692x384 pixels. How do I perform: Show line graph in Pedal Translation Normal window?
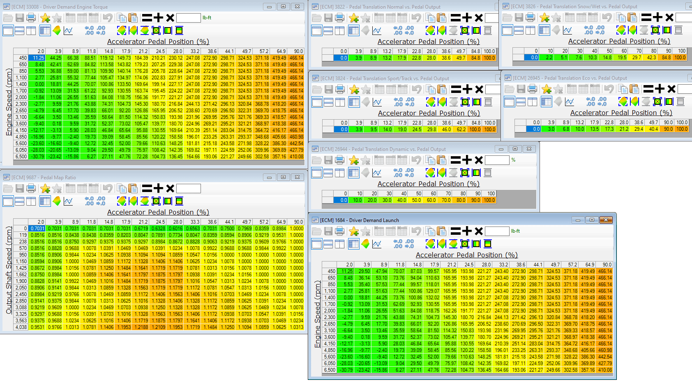[377, 30]
